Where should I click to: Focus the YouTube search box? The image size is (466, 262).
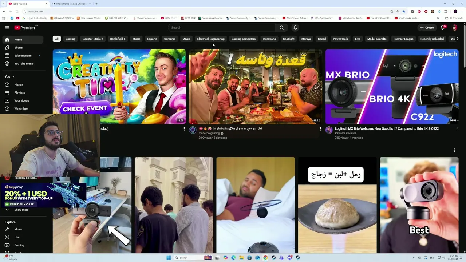[222, 28]
